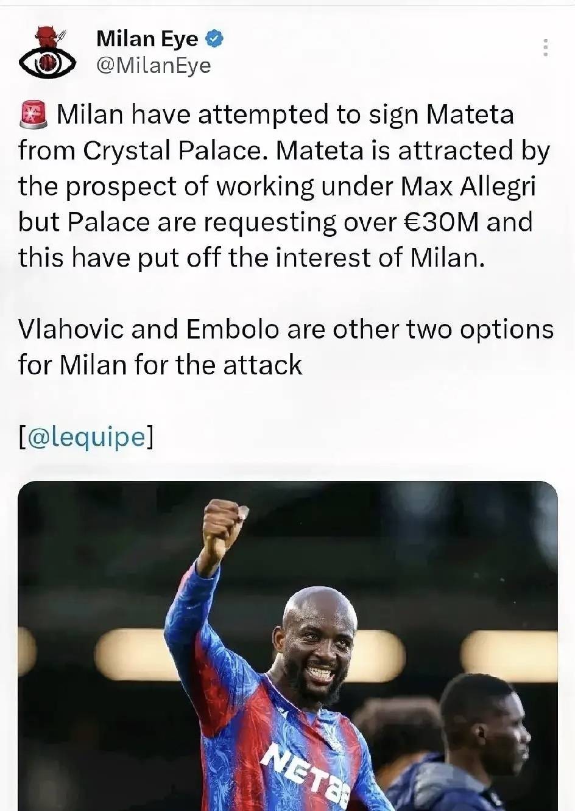
Task: Open the Milan Eye display name
Action: click(147, 39)
